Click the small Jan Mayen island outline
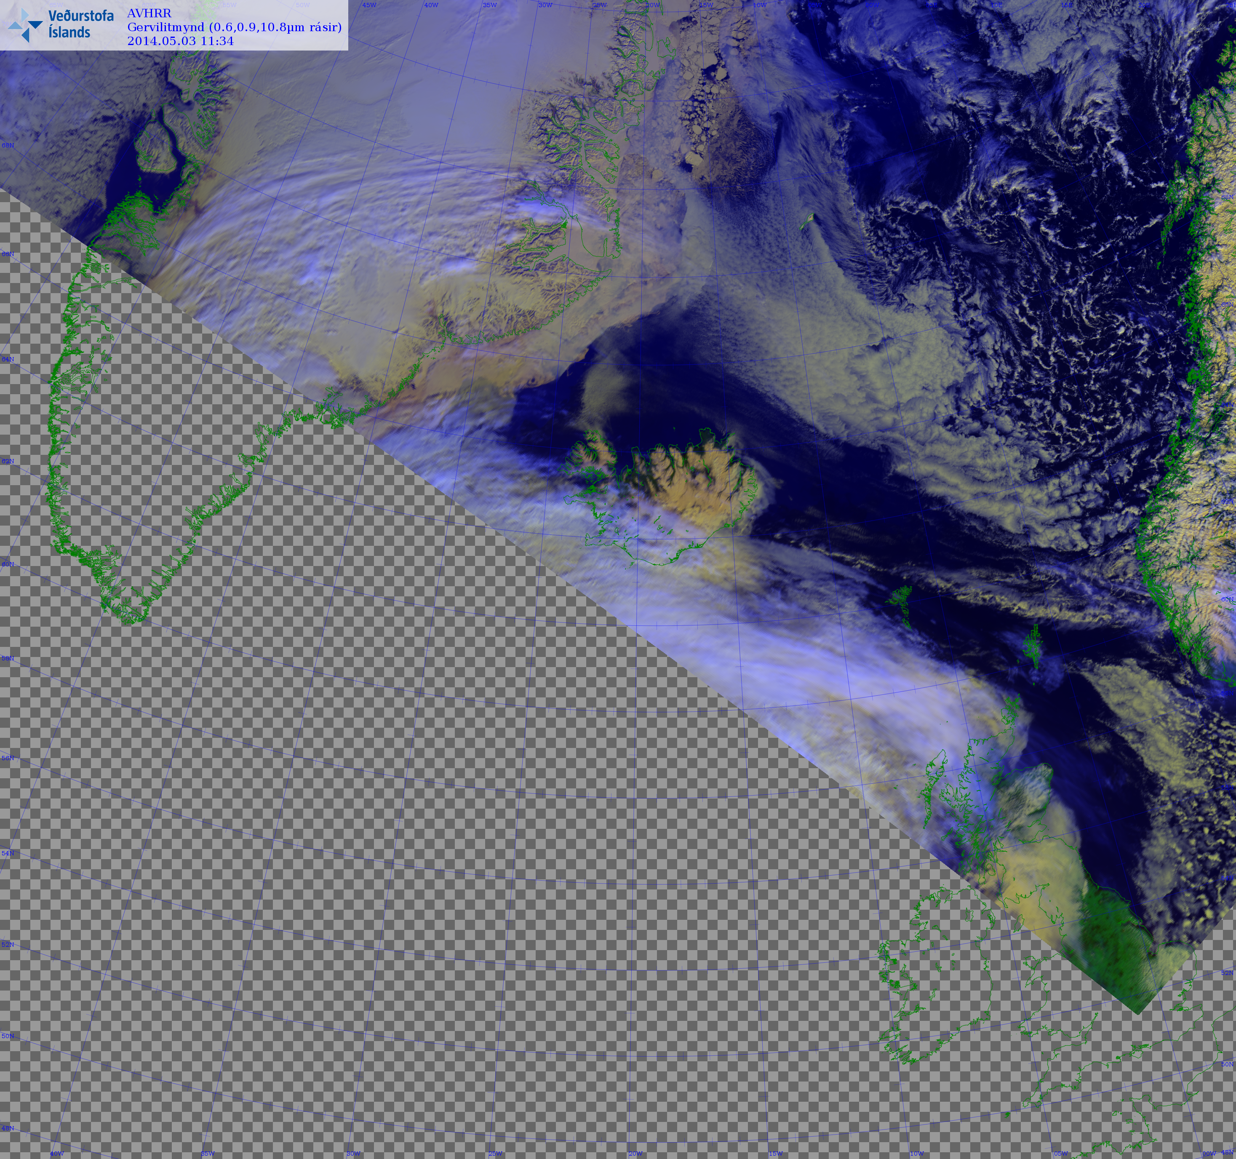Viewport: 1236px width, 1159px height. [809, 218]
